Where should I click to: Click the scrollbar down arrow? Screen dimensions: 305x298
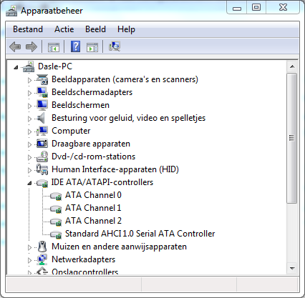[292, 269]
